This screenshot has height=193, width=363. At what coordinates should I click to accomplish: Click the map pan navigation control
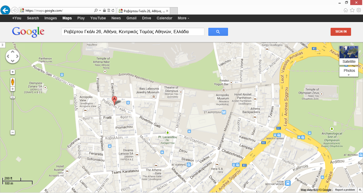(x=12, y=56)
